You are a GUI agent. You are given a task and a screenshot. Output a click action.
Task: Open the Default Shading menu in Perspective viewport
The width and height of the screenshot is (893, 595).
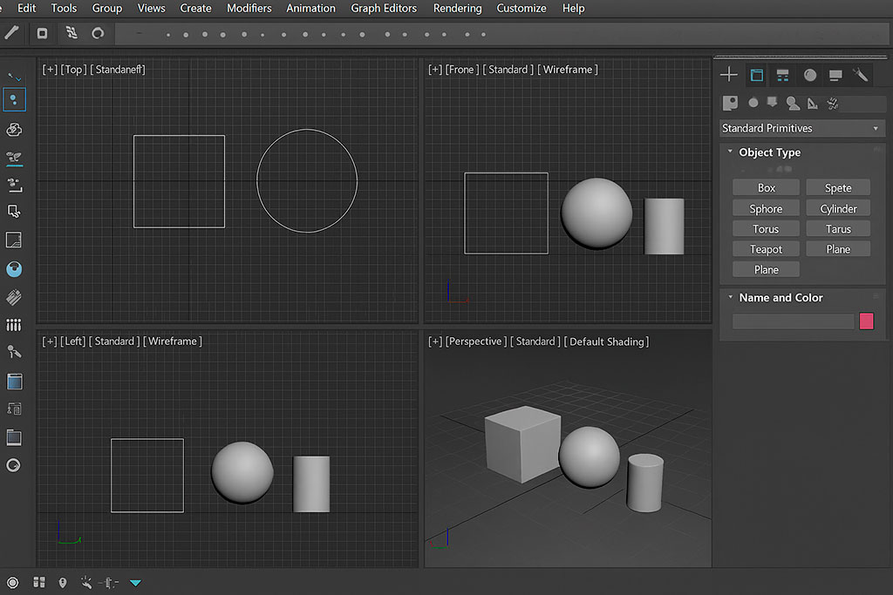pos(608,341)
